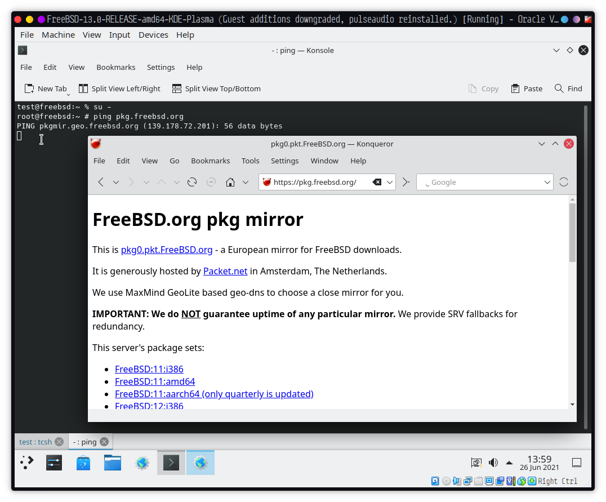
Task: Open the Google search box dropdown
Action: coord(547,182)
